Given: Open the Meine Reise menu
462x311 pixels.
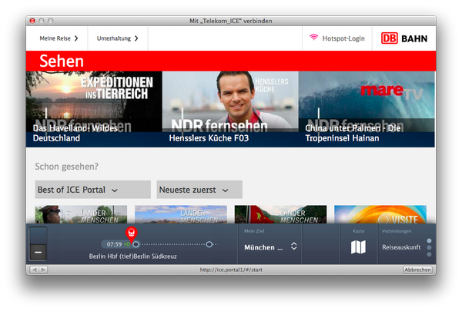Looking at the screenshot, I should click(x=59, y=38).
